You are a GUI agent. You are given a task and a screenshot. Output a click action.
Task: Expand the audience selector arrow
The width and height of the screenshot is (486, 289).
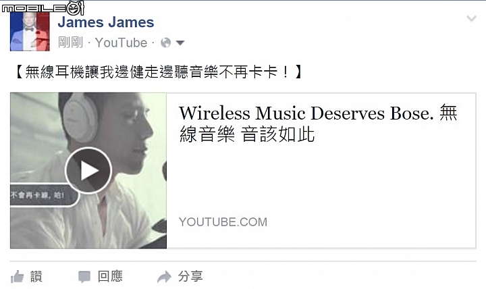click(180, 43)
